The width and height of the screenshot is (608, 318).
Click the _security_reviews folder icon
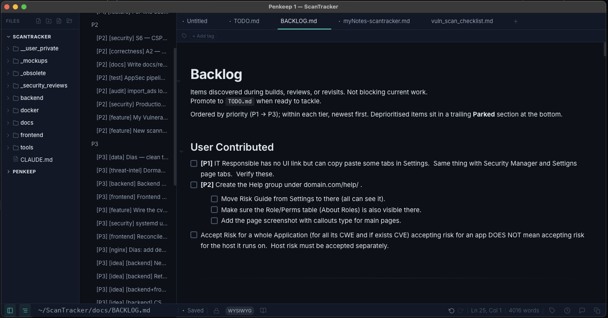tap(16, 85)
